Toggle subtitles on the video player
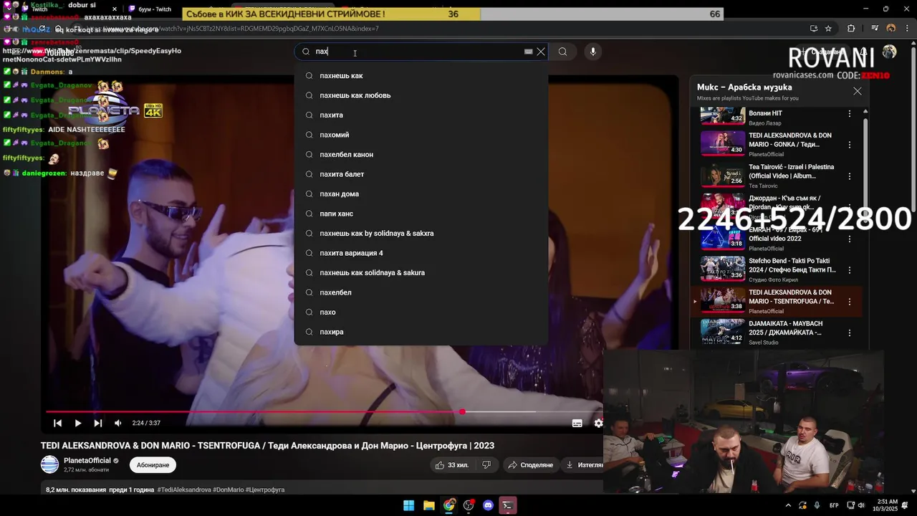The image size is (917, 516). coord(577,423)
